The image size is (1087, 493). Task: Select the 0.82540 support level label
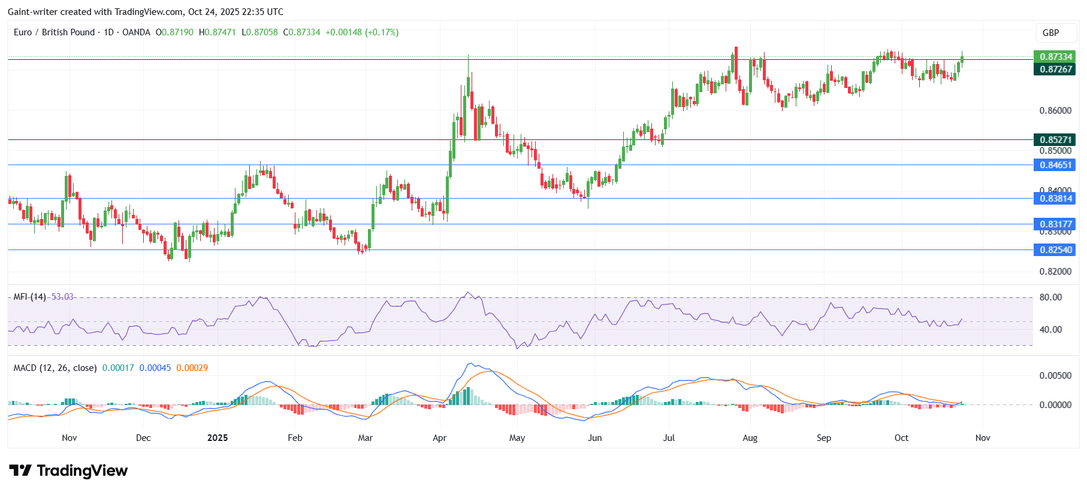[1055, 250]
